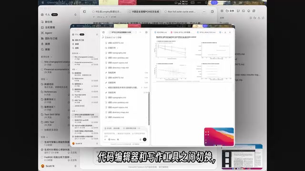This screenshot has width=305, height=171.
Task: Toggle the sidebar icon in the back window header
Action: point(84,11)
